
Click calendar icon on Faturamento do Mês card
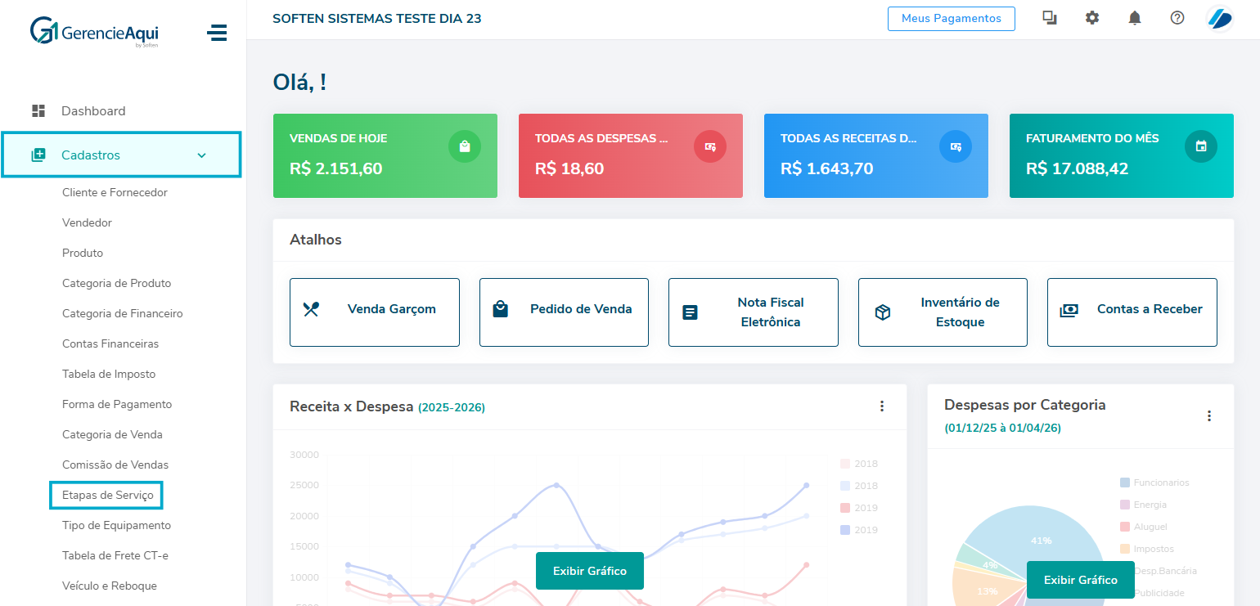1200,146
